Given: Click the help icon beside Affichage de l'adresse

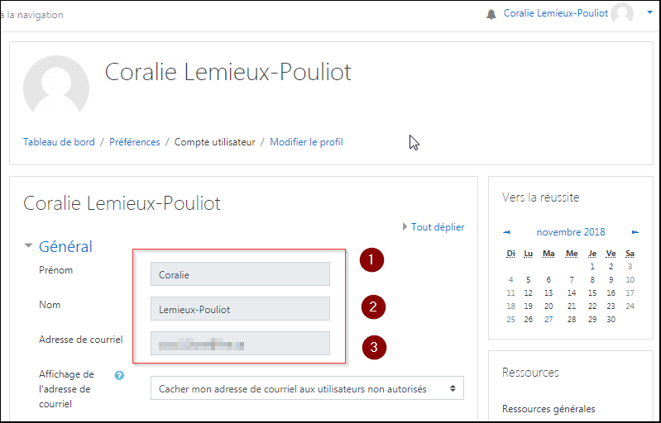Looking at the screenshot, I should pyautogui.click(x=119, y=375).
